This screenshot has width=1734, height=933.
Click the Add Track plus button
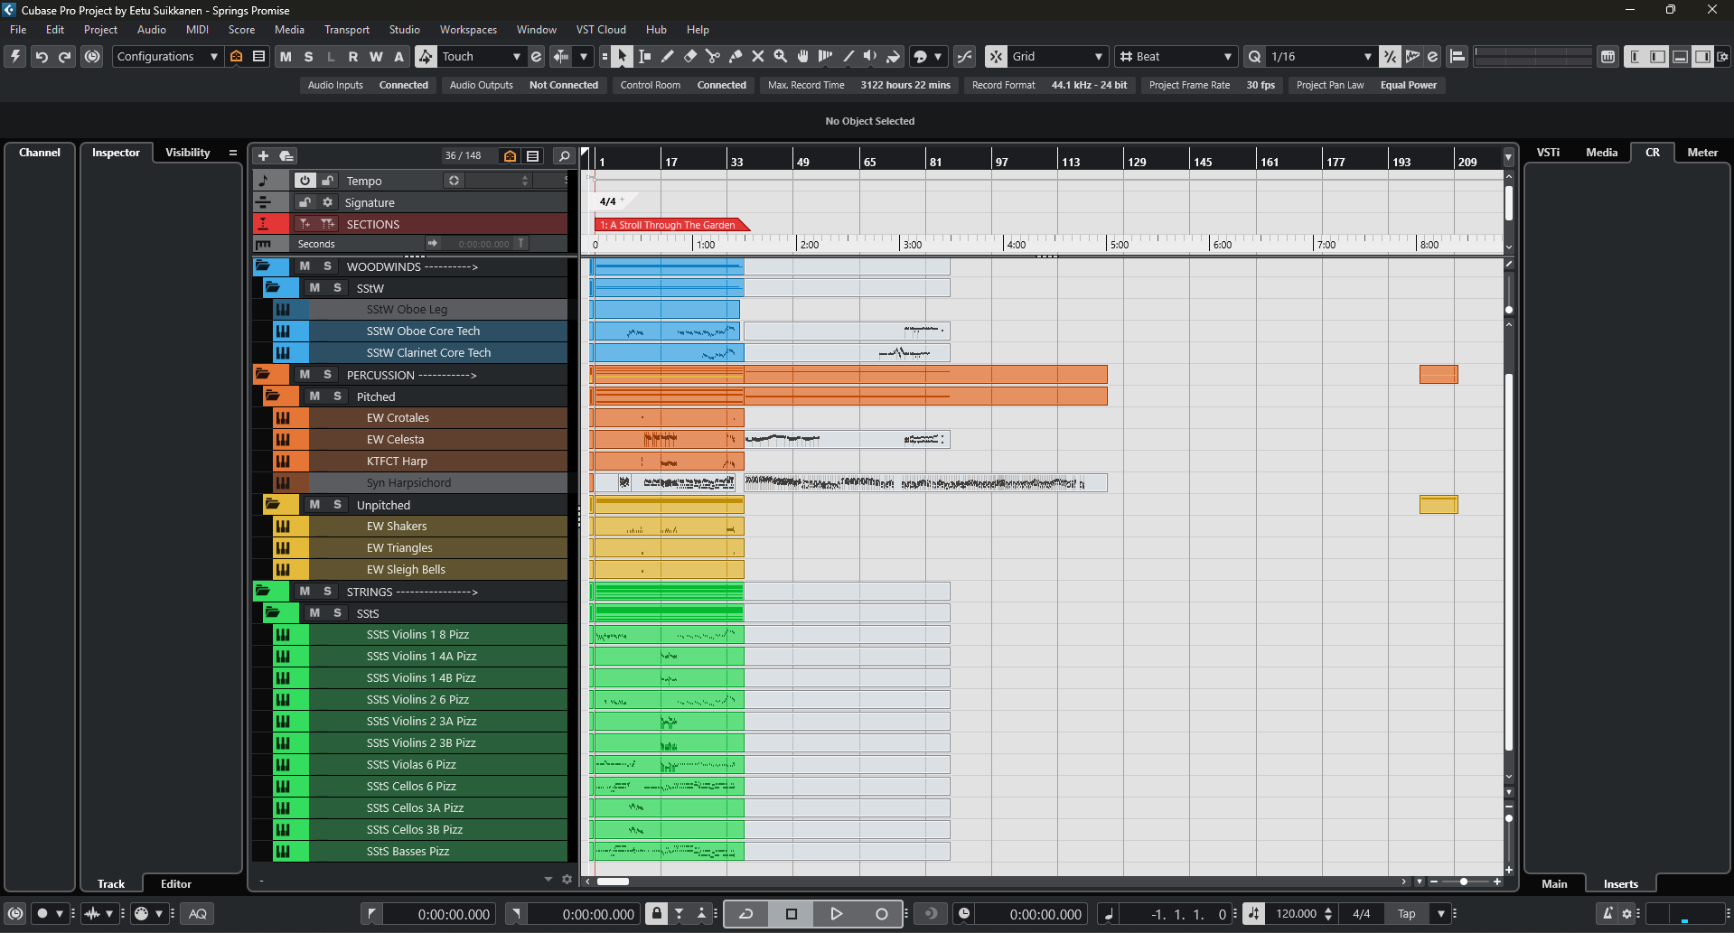click(263, 156)
